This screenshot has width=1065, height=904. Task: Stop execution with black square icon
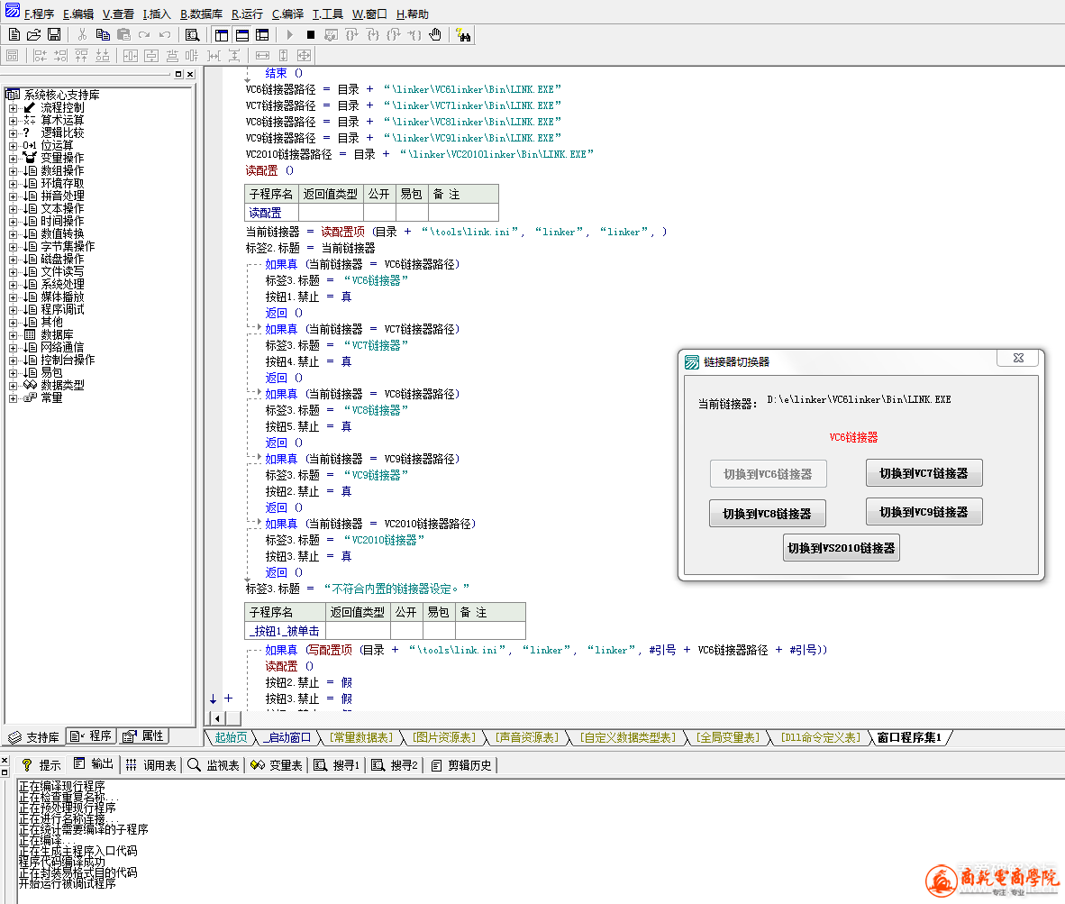pos(310,34)
